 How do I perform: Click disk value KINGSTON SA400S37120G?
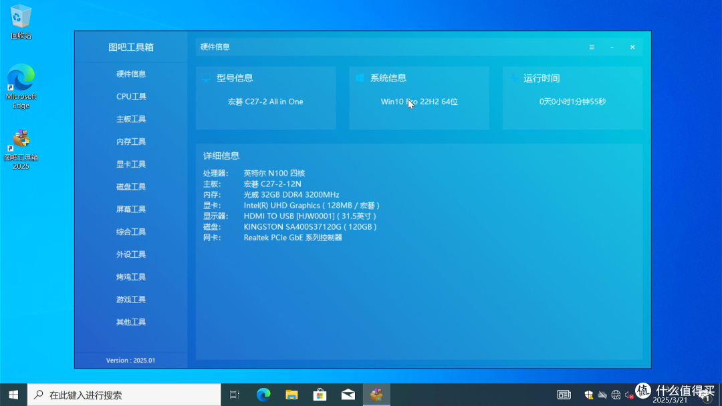click(292, 226)
